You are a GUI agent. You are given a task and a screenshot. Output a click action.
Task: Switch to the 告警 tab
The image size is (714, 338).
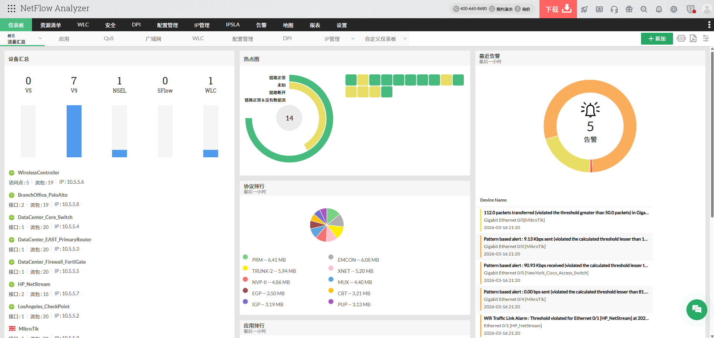click(x=261, y=25)
